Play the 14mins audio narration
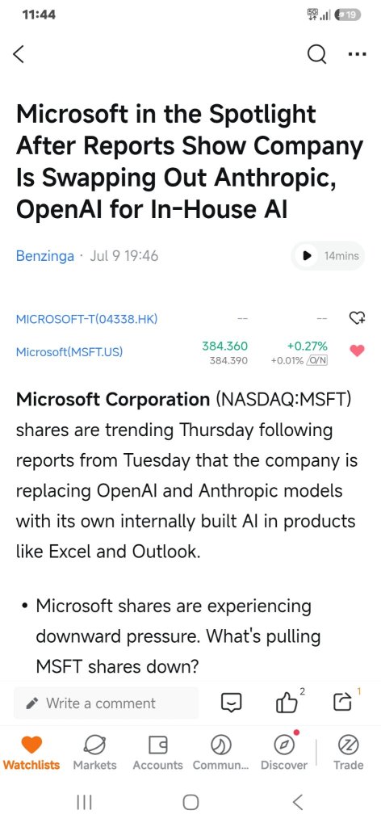The height and width of the screenshot is (827, 381). coord(328,256)
